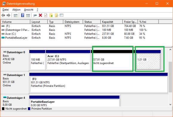The width and height of the screenshot is (173, 117).
Task: Click the properties checkmark page icon
Action: click(46, 15)
